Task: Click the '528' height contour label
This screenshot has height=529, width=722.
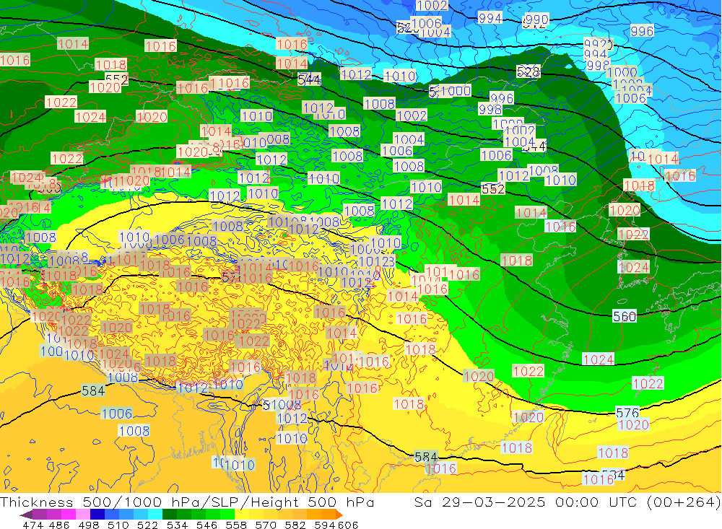Action: click(x=529, y=72)
